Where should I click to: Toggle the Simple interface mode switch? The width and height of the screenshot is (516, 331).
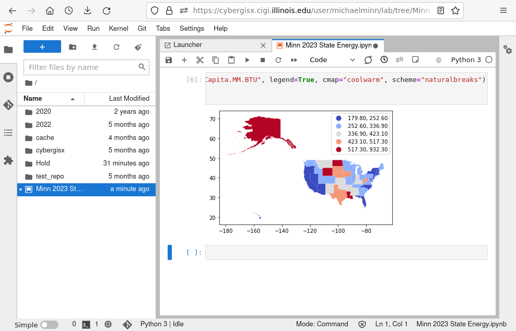[x=49, y=325]
